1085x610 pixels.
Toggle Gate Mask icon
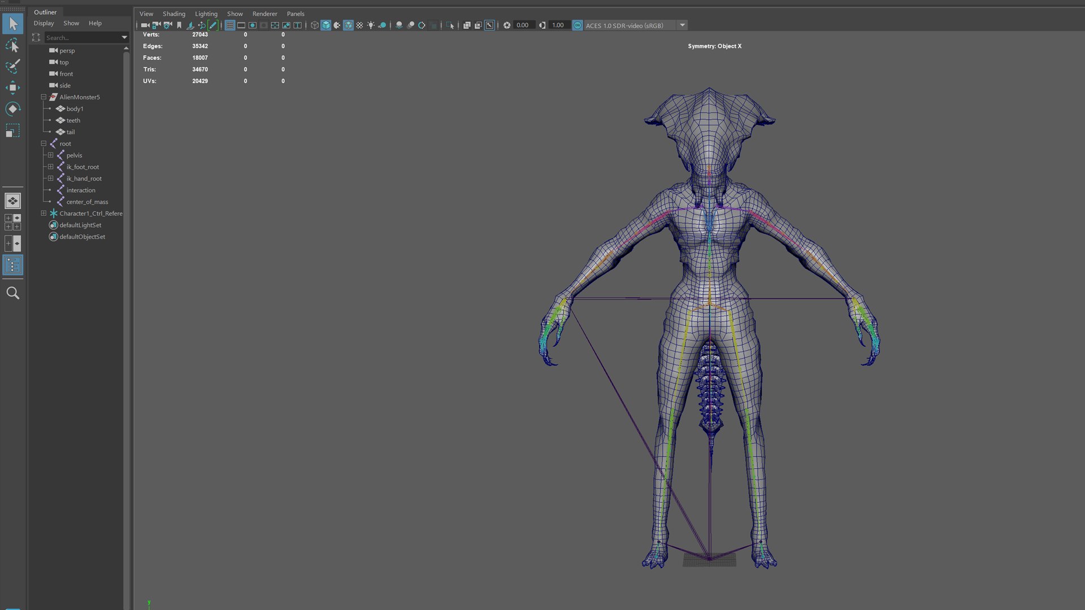264,25
